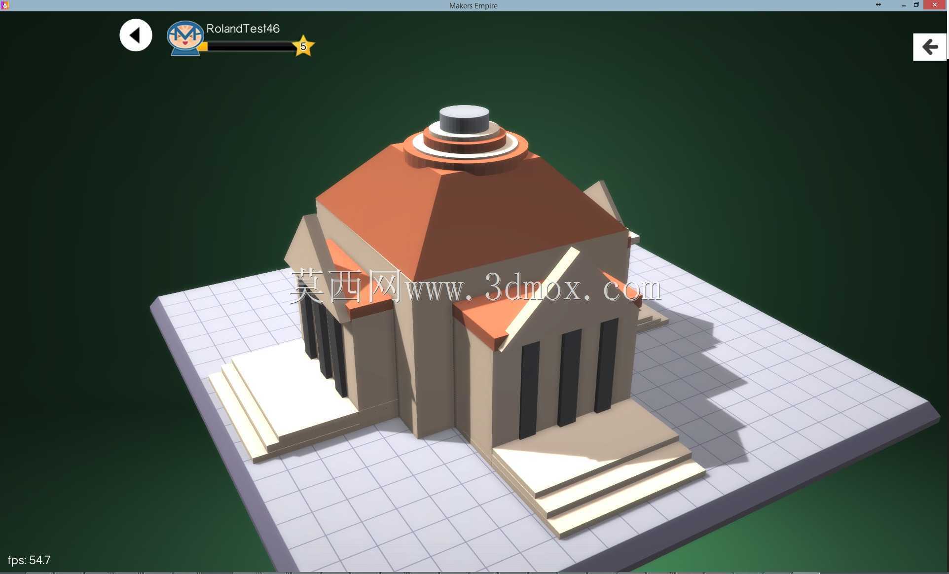Click the white arrow panel button at right edge

[930, 47]
